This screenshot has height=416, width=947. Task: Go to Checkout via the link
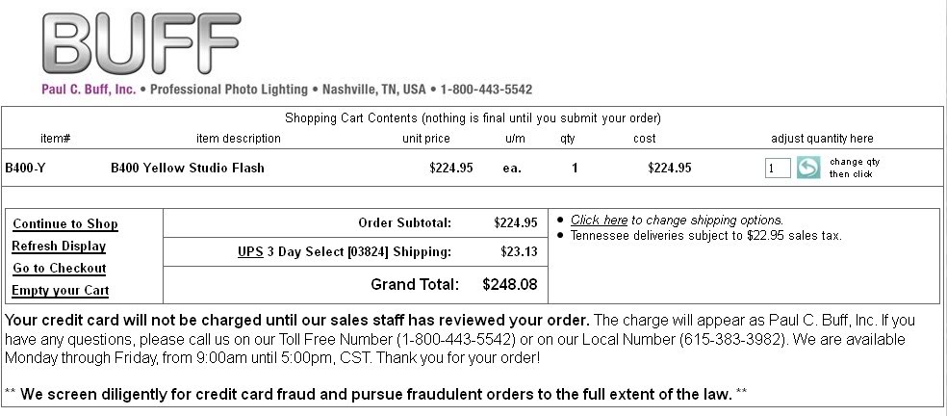[x=60, y=268]
